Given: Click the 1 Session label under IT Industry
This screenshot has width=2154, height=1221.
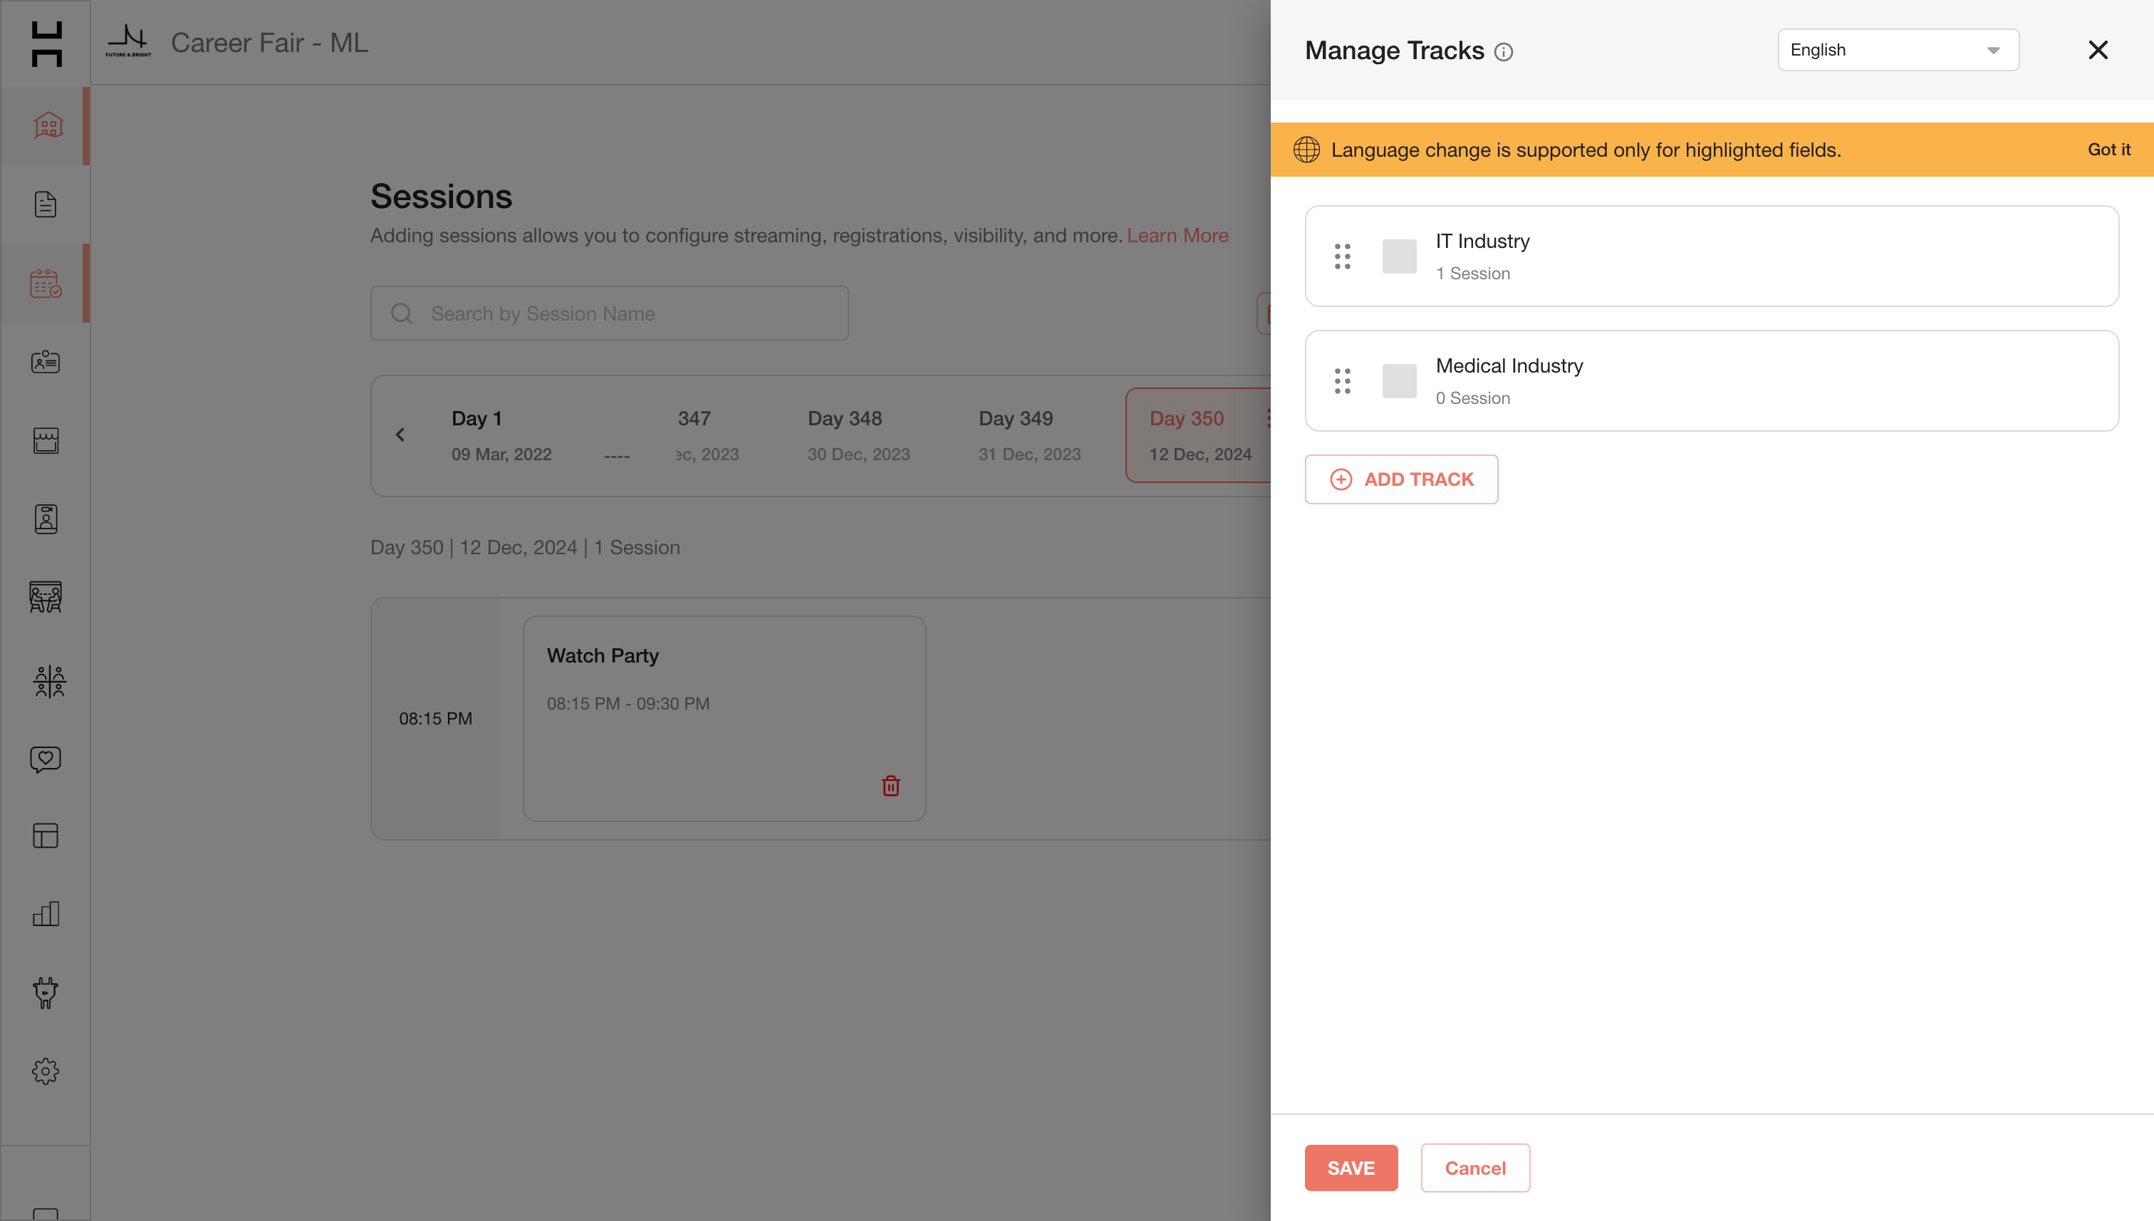Looking at the screenshot, I should [1472, 274].
